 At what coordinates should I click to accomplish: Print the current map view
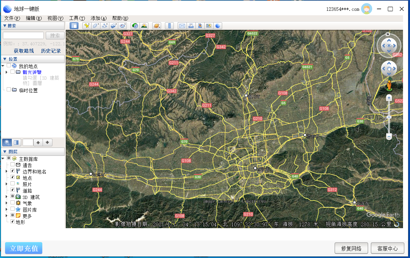[x=191, y=26]
